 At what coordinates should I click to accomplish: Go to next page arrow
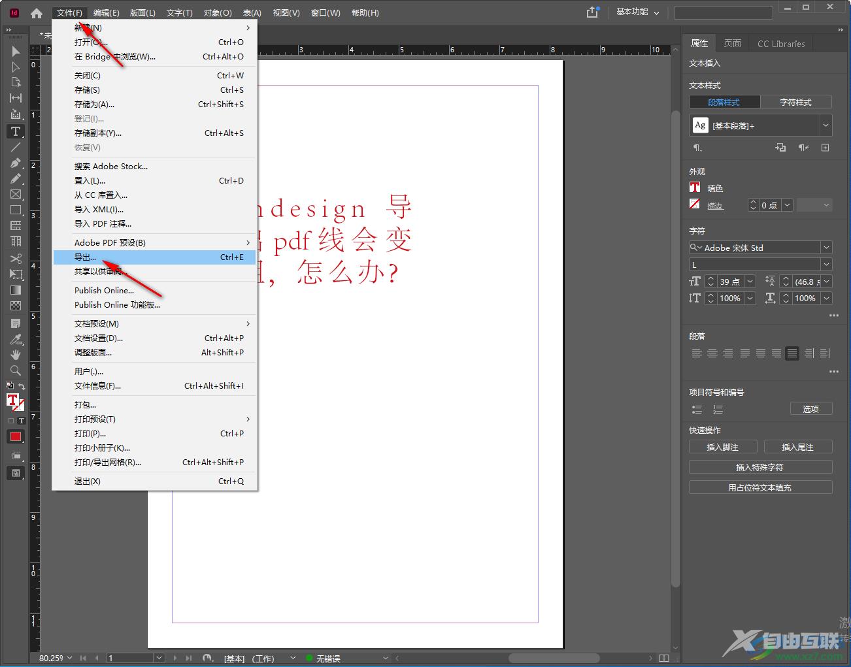pyautogui.click(x=175, y=658)
